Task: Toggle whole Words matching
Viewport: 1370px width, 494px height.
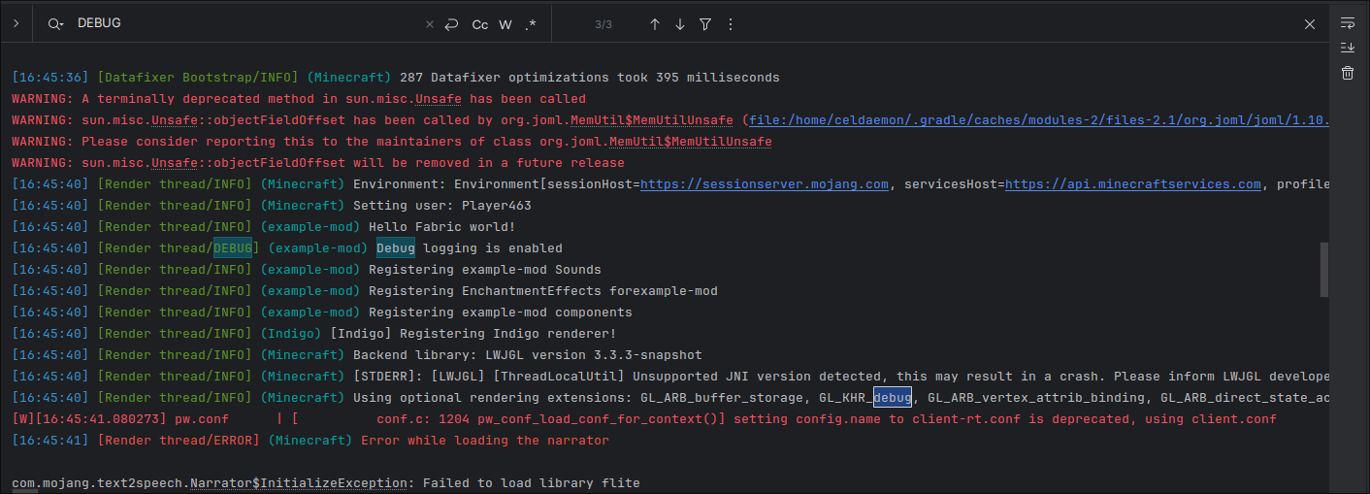Action: (506, 24)
